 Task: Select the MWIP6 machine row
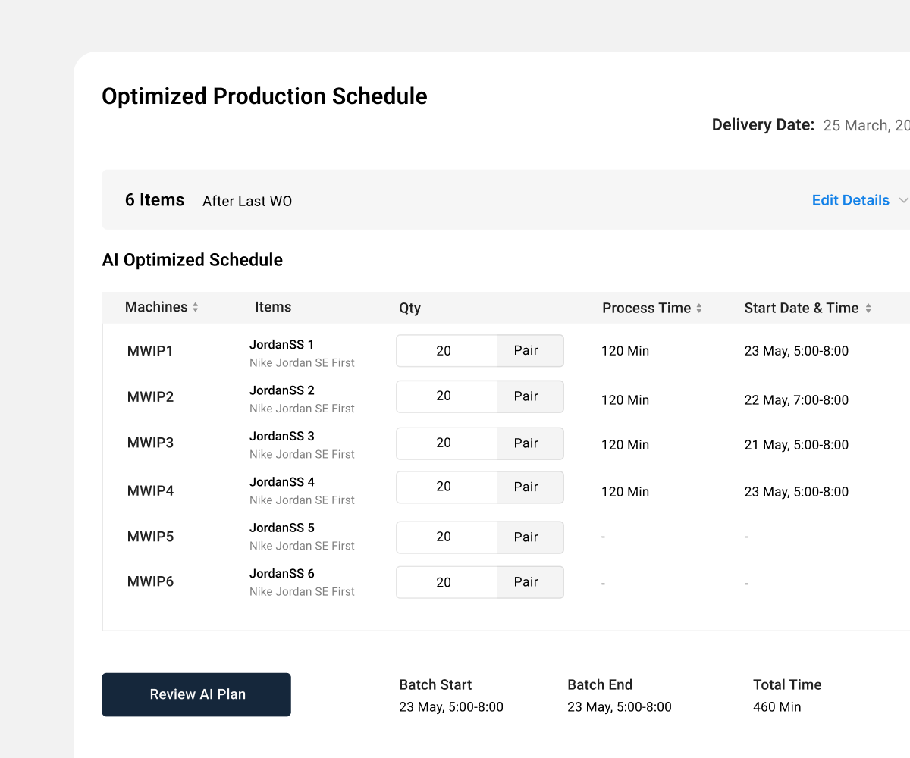(506, 582)
